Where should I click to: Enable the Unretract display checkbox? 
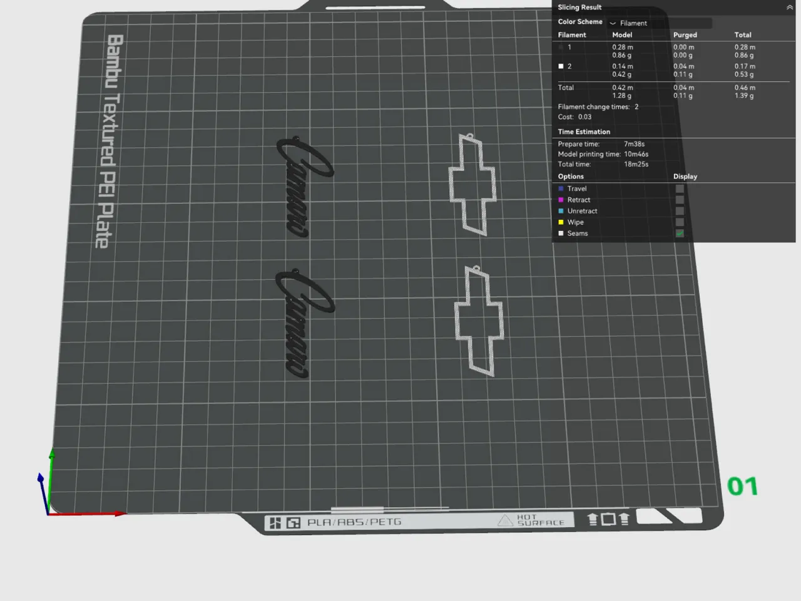point(680,211)
